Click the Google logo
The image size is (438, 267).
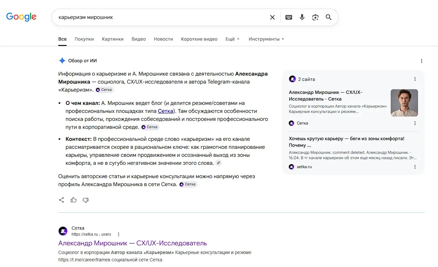point(21,17)
